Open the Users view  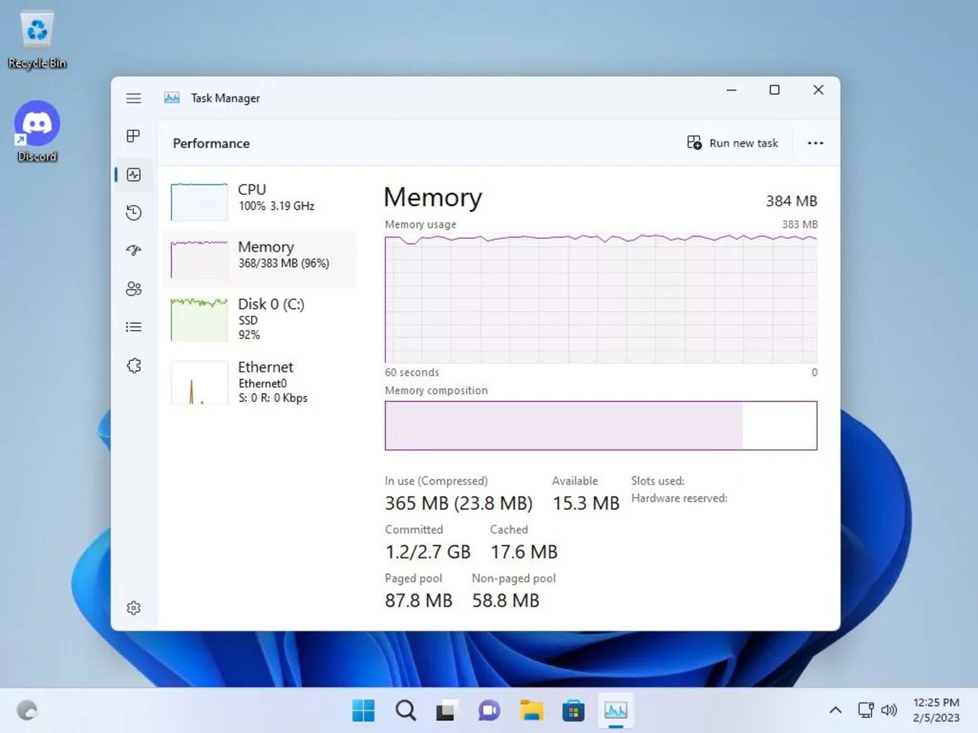(134, 289)
